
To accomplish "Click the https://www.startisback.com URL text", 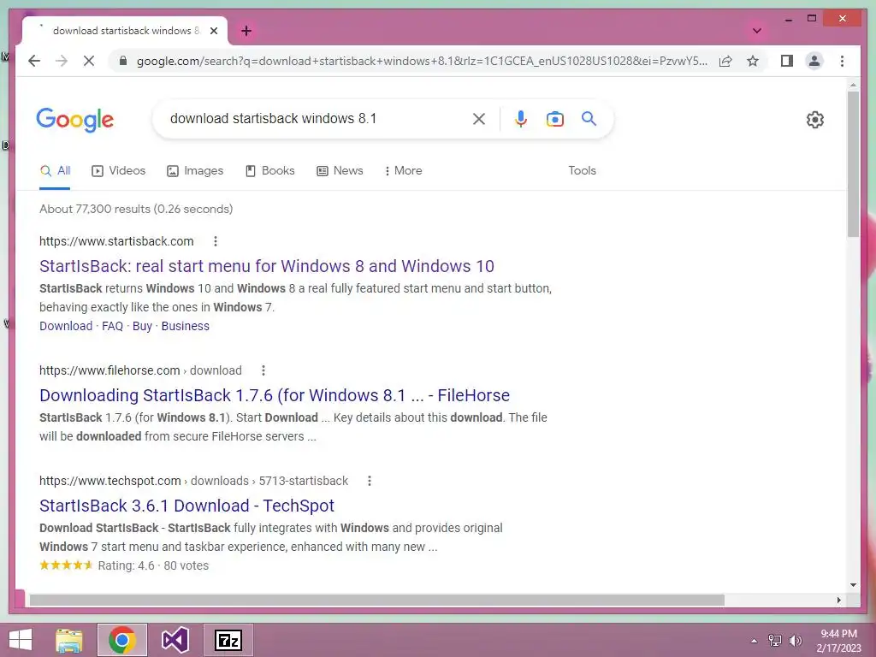I will point(116,241).
